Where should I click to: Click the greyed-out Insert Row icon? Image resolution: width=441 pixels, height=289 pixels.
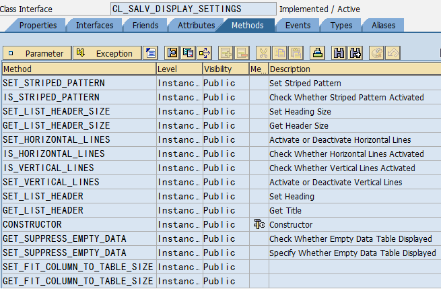coord(226,53)
